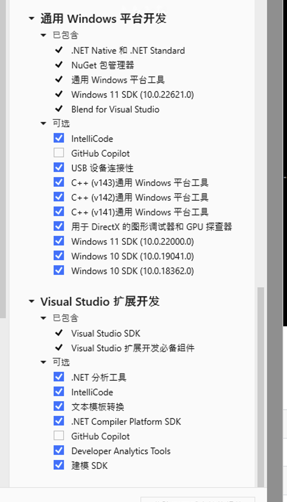This screenshot has height=502, width=287.
Task: Click the vertical scrollbar thumb of component list
Action: click(261, 387)
